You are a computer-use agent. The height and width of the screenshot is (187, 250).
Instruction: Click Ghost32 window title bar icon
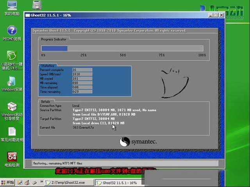pos(28,15)
